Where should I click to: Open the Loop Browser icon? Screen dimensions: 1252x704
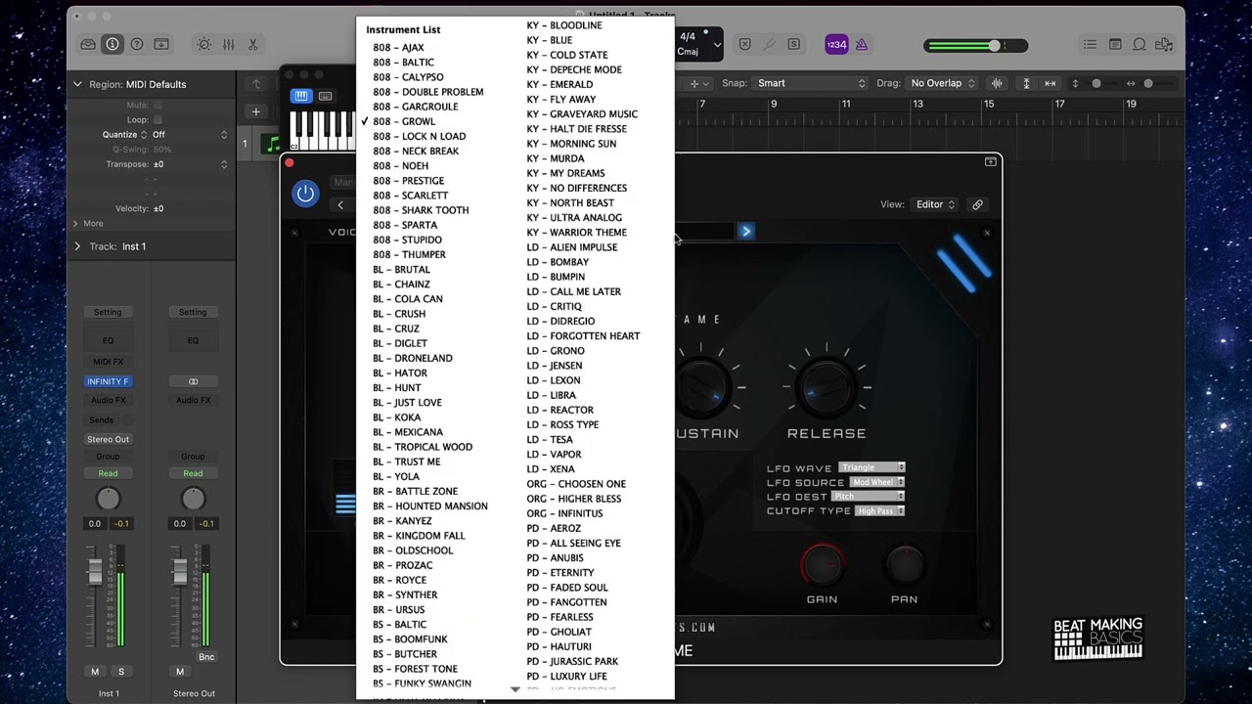point(1140,44)
